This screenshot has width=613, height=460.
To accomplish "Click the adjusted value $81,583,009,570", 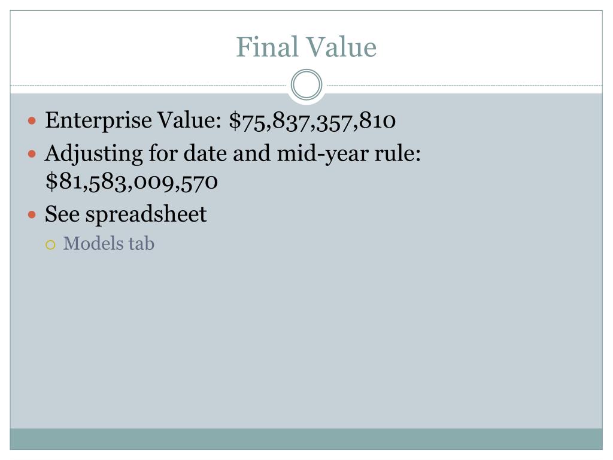I will pos(131,182).
